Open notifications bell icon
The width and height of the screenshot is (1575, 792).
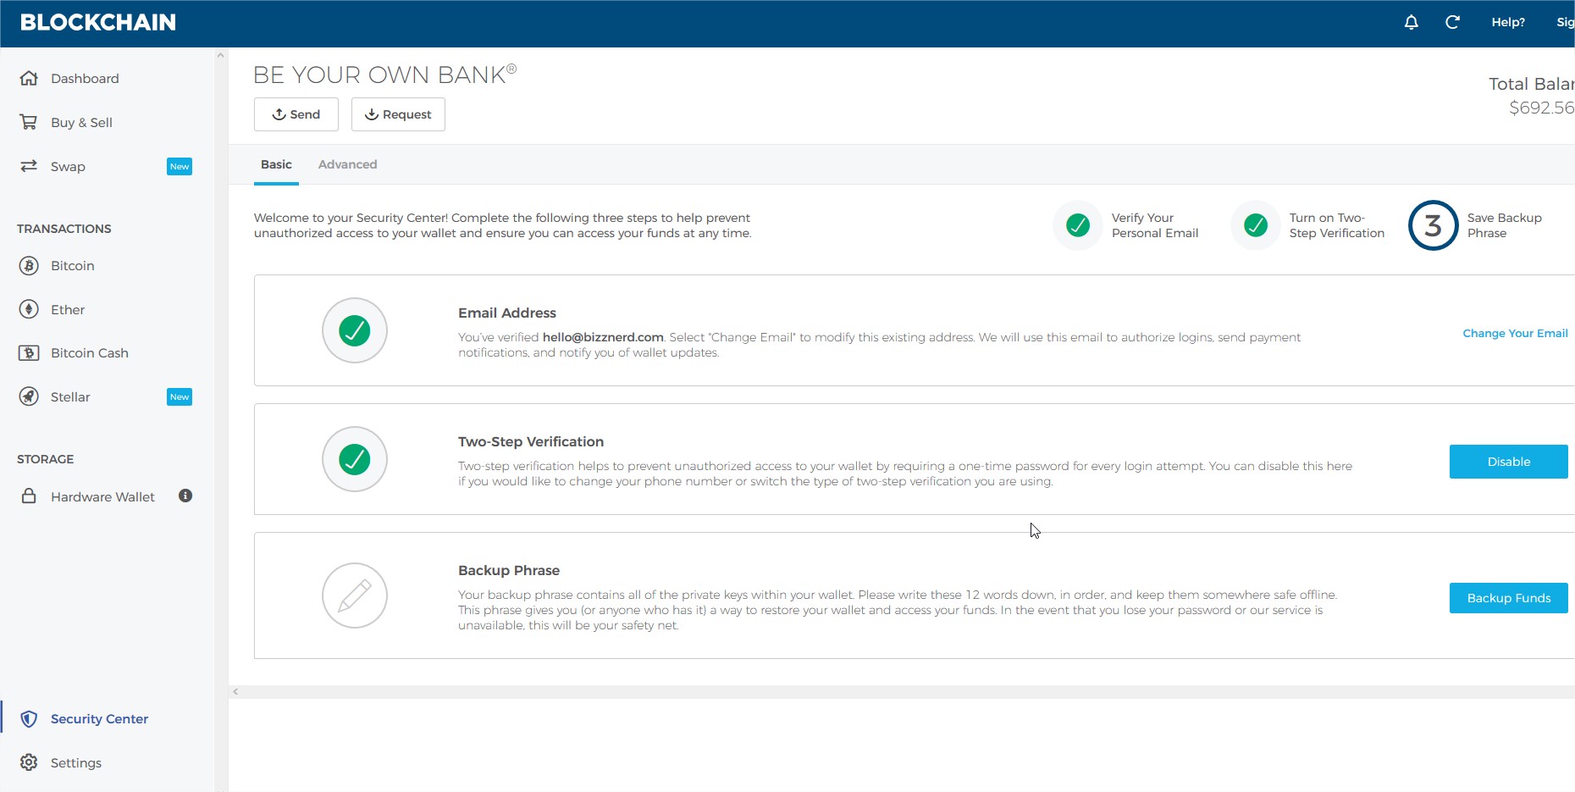pos(1411,22)
